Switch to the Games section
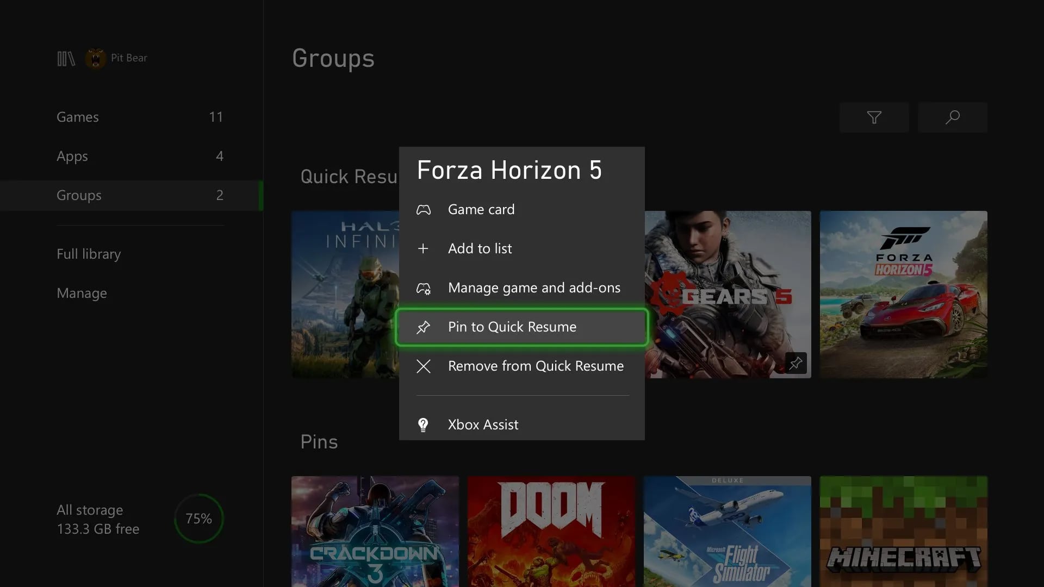 tap(78, 117)
